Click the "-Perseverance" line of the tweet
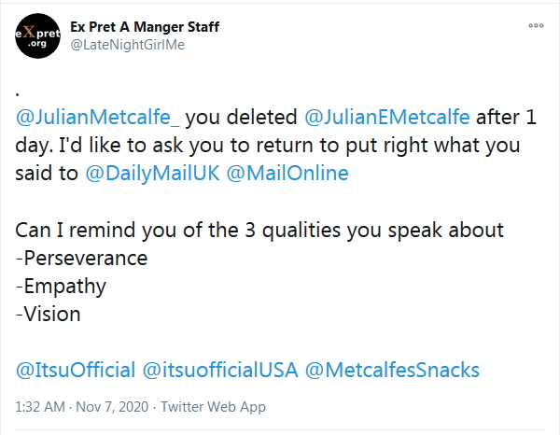 pos(82,258)
